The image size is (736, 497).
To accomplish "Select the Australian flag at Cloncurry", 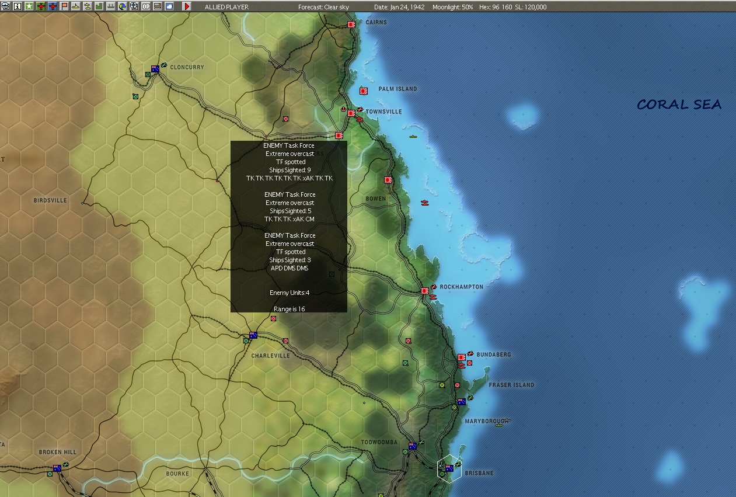I will point(155,69).
